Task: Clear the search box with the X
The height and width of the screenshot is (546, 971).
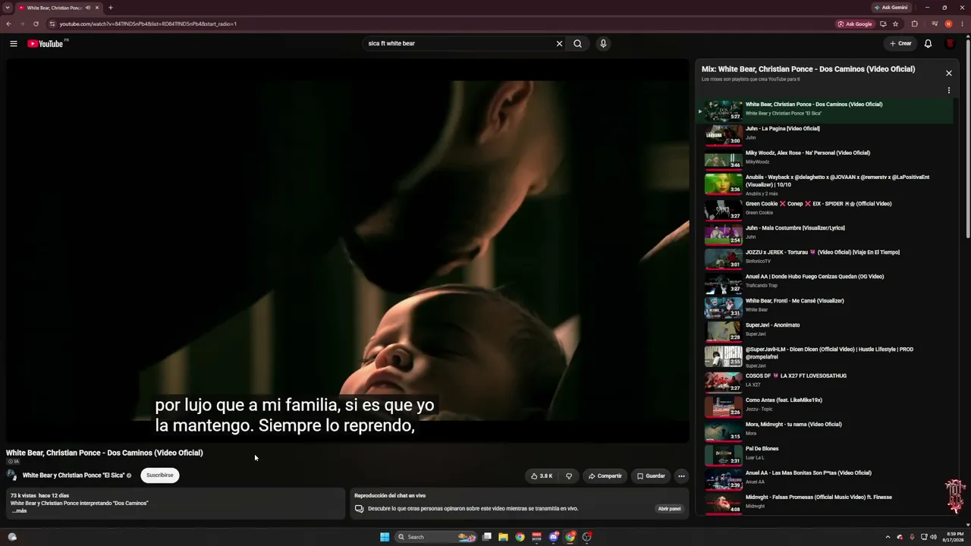Action: click(560, 44)
